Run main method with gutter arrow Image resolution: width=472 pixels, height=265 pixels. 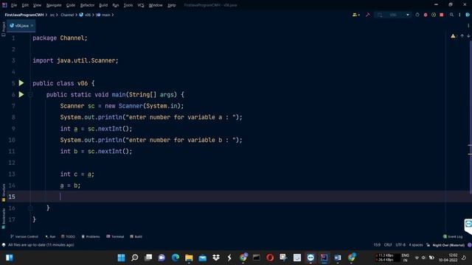pyautogui.click(x=21, y=94)
